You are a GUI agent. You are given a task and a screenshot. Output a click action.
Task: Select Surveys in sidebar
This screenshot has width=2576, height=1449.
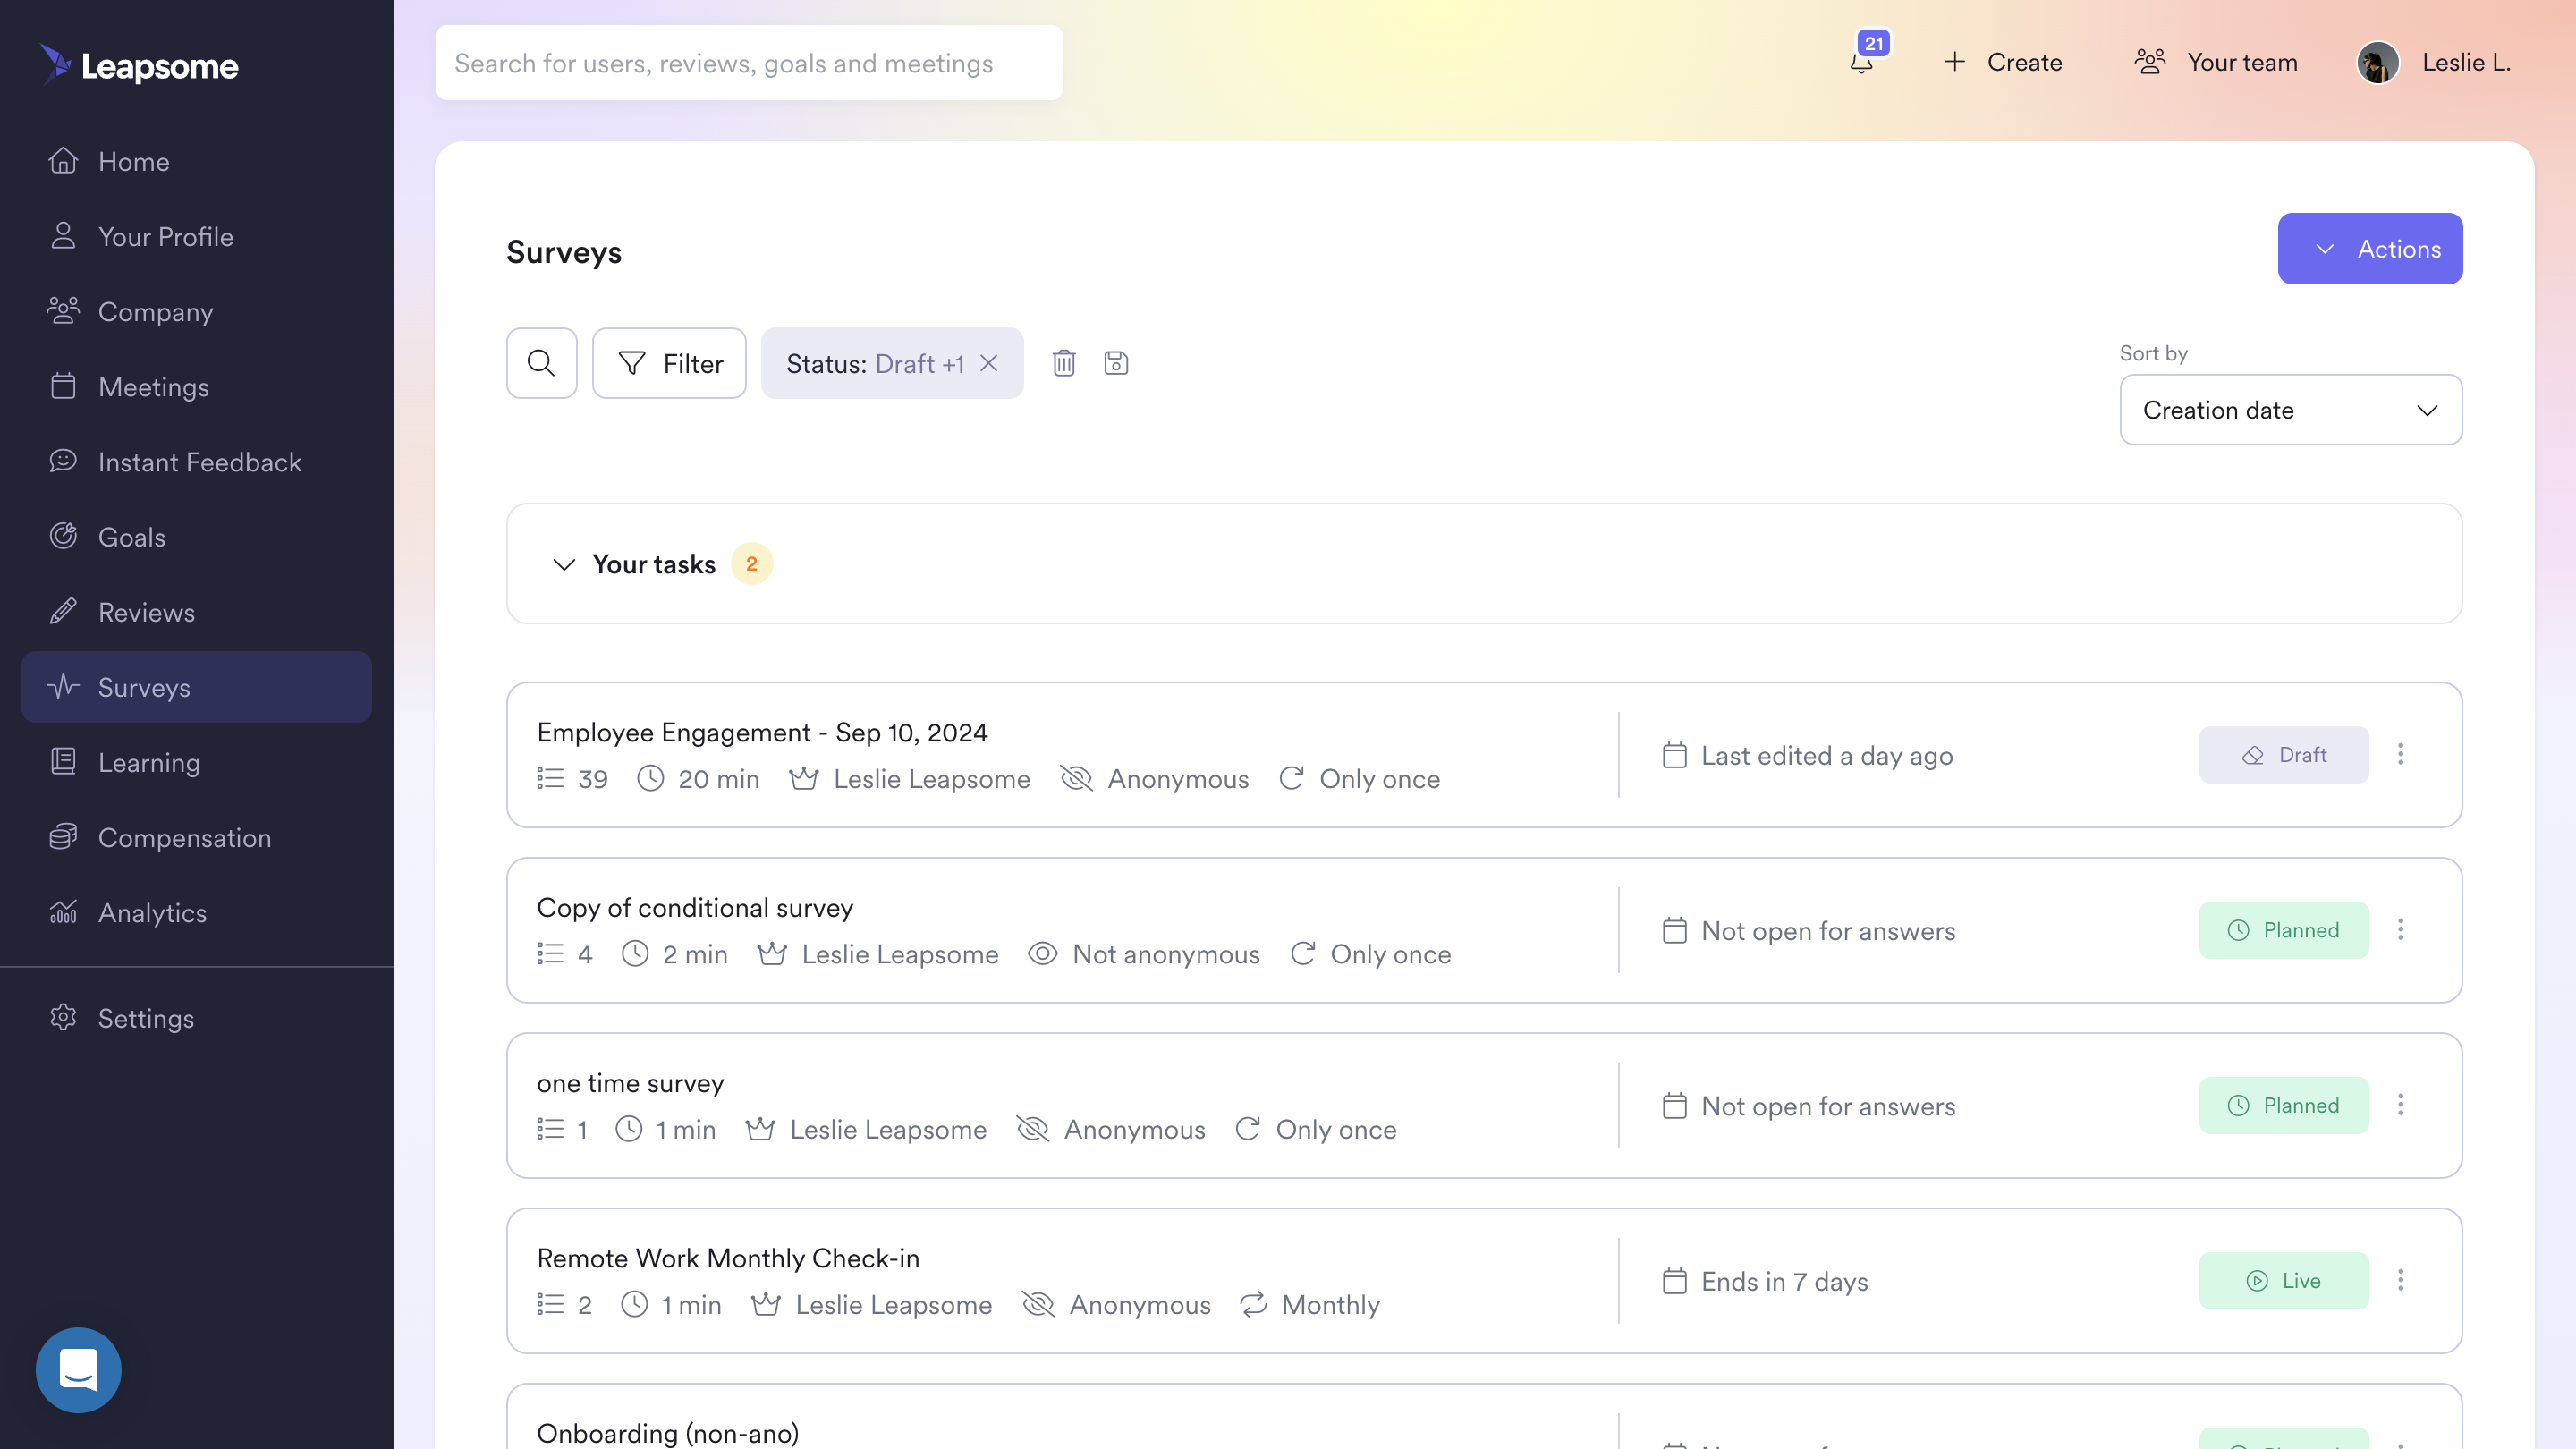point(197,687)
